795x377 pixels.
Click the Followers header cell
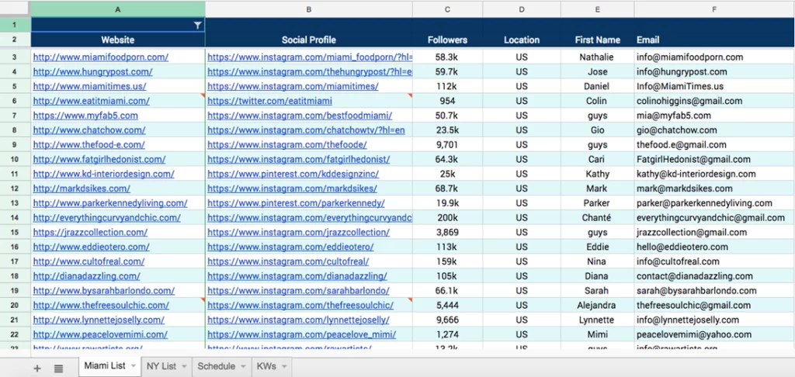tap(447, 40)
